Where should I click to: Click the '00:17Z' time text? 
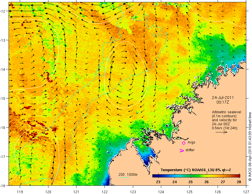pyautogui.click(x=223, y=102)
